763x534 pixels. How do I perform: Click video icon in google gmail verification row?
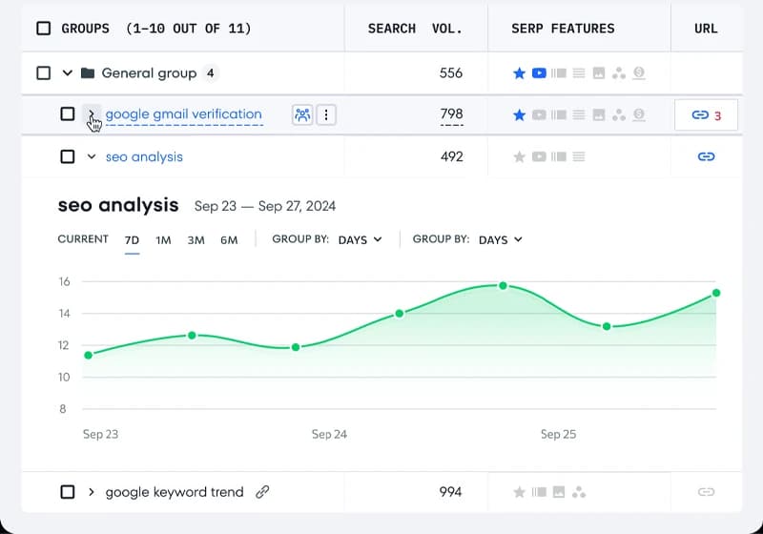(x=539, y=114)
